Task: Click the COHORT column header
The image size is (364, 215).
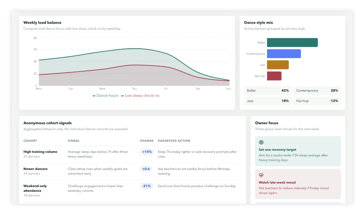Action: point(30,141)
